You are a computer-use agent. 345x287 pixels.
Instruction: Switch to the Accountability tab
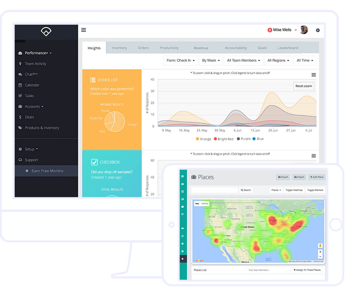click(236, 48)
